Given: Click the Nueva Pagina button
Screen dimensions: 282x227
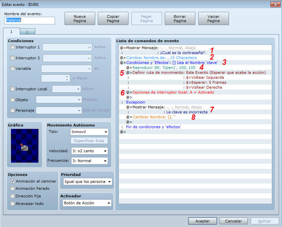Looking at the screenshot, I should click(79, 19).
